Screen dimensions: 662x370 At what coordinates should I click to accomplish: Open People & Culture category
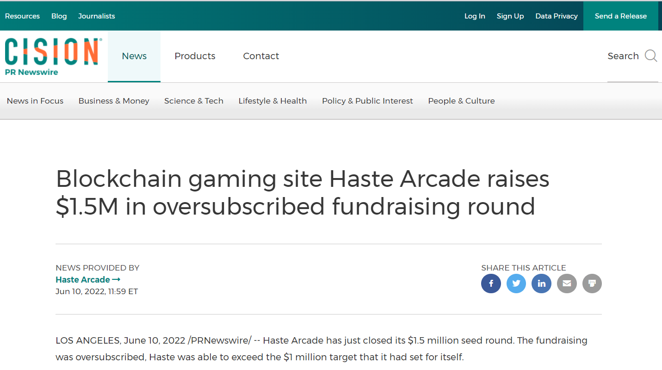[x=461, y=101]
